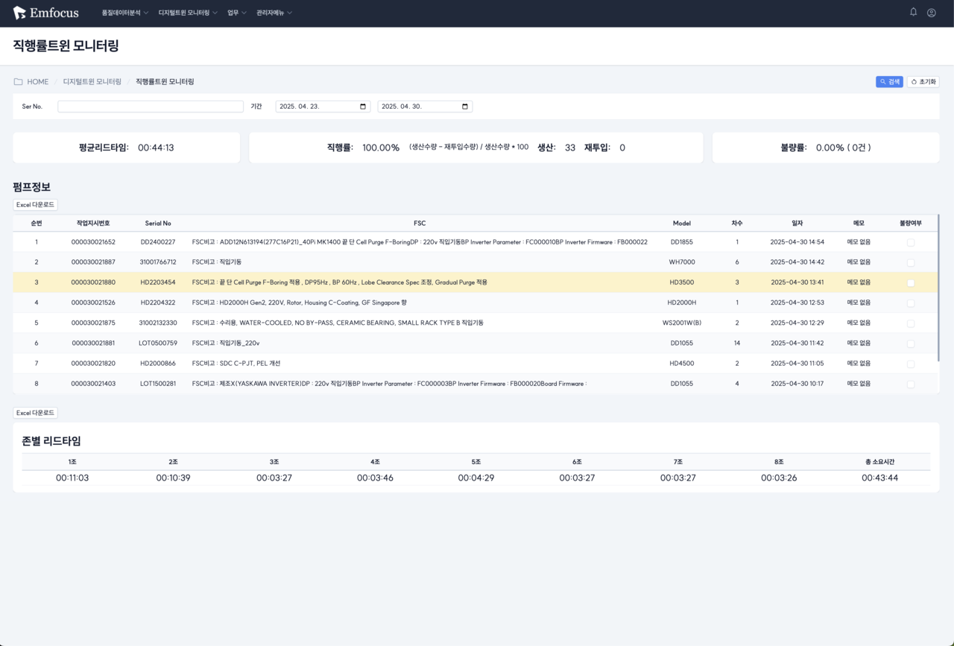This screenshot has width=954, height=646.
Task: Select work order 000030021887
Action: click(x=93, y=262)
